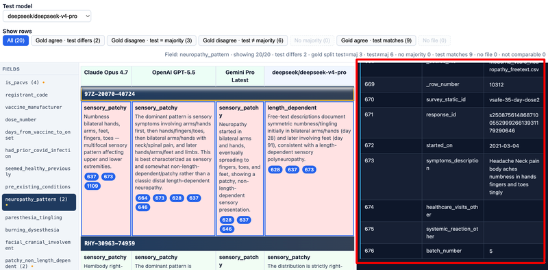The height and width of the screenshot is (270, 548).
Task: Select had_prior_covid_infection field
Action: (x=39, y=154)
